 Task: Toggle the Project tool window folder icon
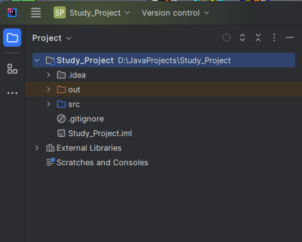12,38
